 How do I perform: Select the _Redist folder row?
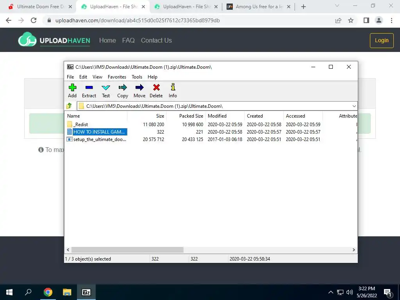coord(211,124)
